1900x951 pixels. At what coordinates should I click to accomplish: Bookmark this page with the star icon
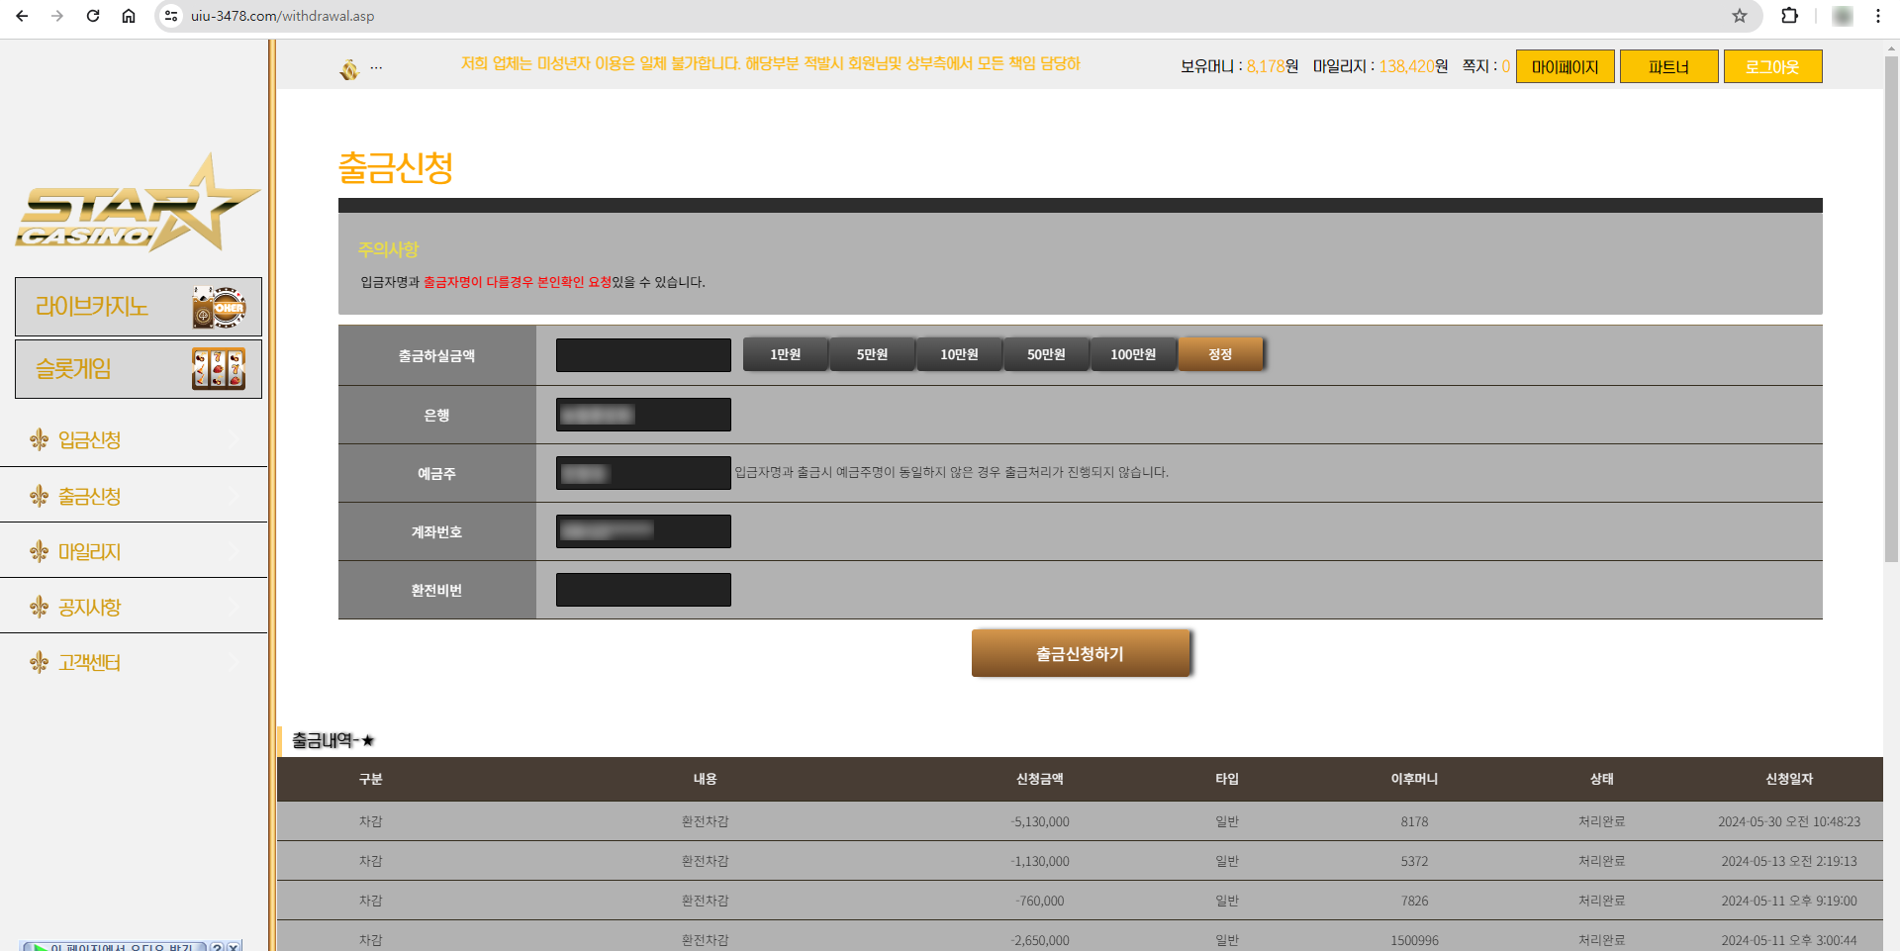1740,16
